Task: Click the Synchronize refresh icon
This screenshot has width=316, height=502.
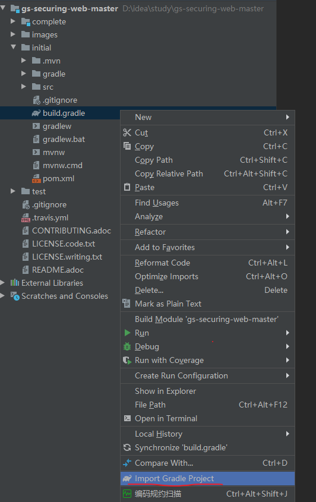Action: click(x=127, y=447)
